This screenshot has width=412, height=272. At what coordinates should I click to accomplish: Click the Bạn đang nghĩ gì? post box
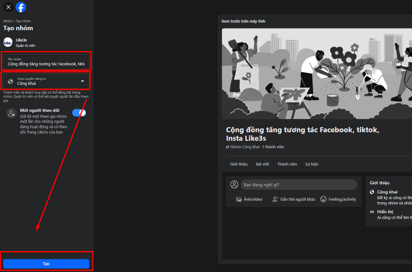(299, 185)
